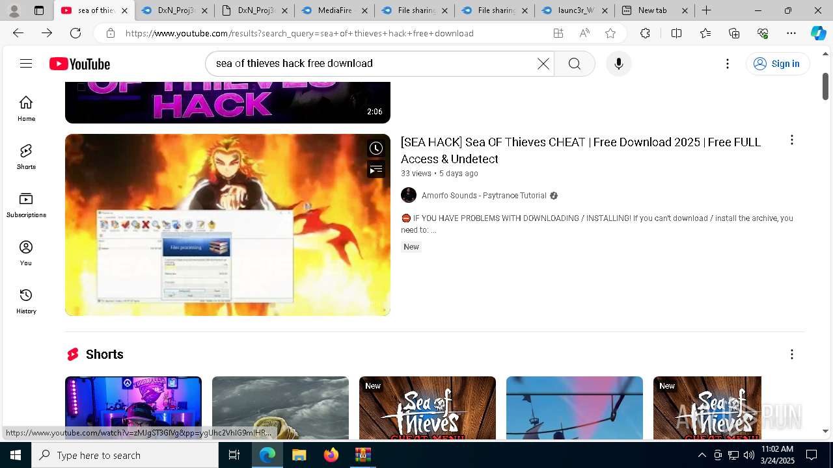Toggle Split screen in Edge

click(676, 33)
